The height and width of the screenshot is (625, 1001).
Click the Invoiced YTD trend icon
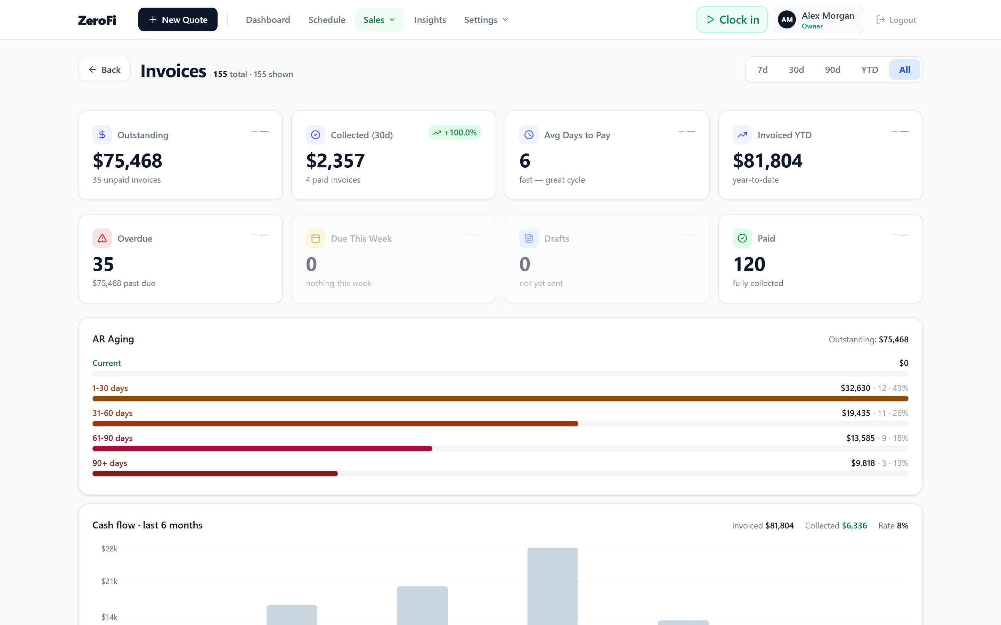point(742,135)
